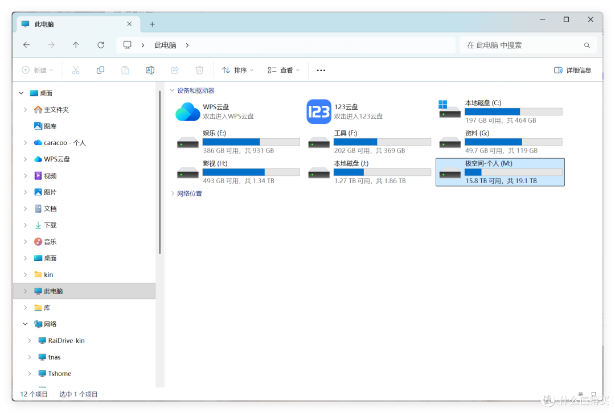Click the 娱乐 (E:) usage bar
615x413 pixels.
pos(251,142)
